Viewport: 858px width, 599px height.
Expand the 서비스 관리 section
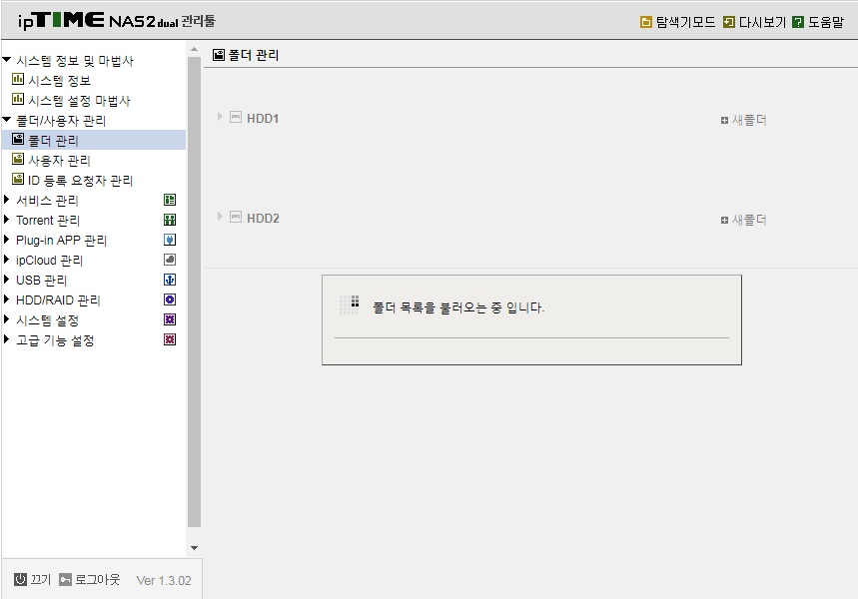coord(7,199)
